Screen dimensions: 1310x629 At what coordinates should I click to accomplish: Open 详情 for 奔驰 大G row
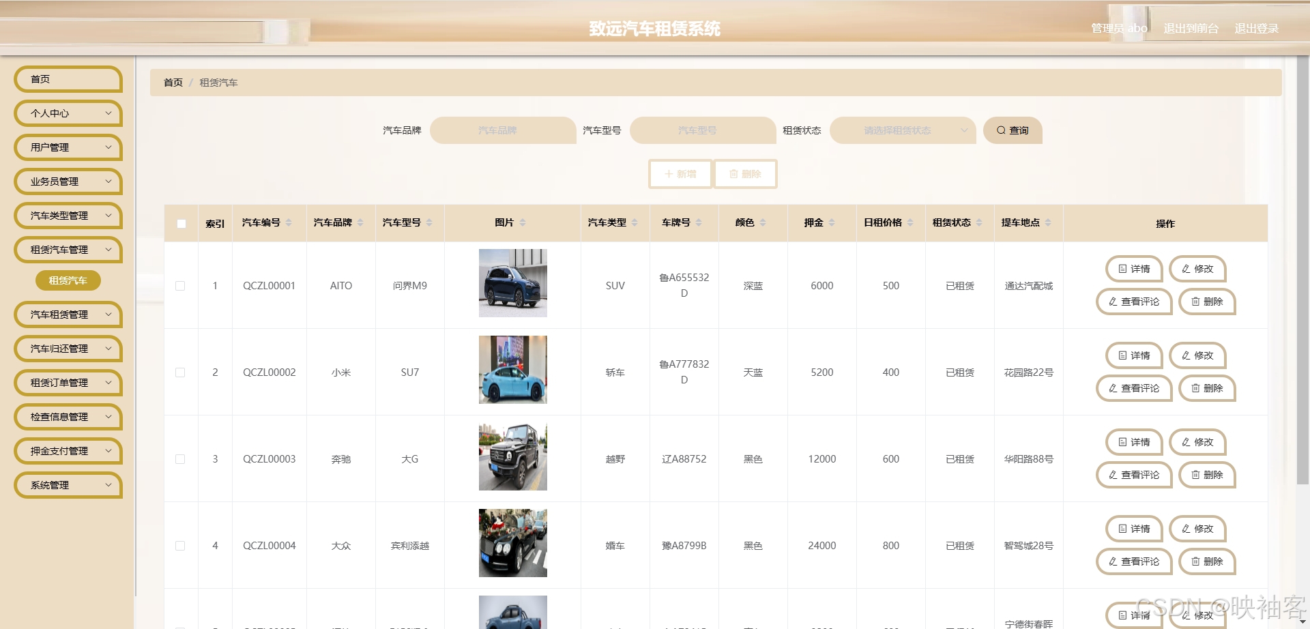click(1134, 442)
